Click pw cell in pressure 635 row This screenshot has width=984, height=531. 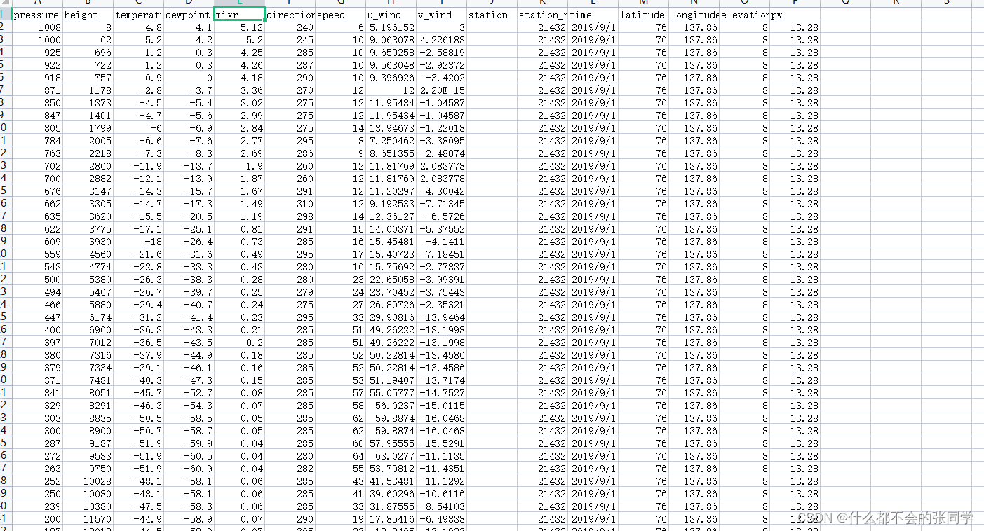[x=795, y=216]
